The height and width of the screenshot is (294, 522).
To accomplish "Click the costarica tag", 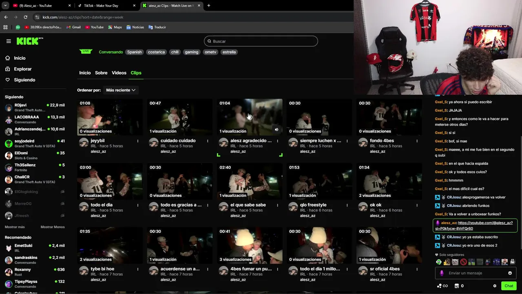I will [x=156, y=52].
